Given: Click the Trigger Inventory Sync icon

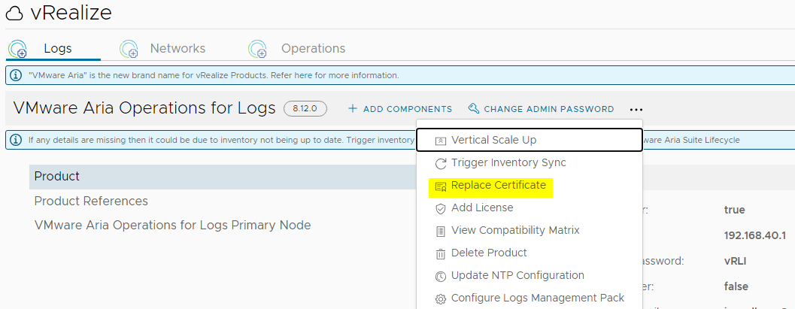Looking at the screenshot, I should coord(441,163).
